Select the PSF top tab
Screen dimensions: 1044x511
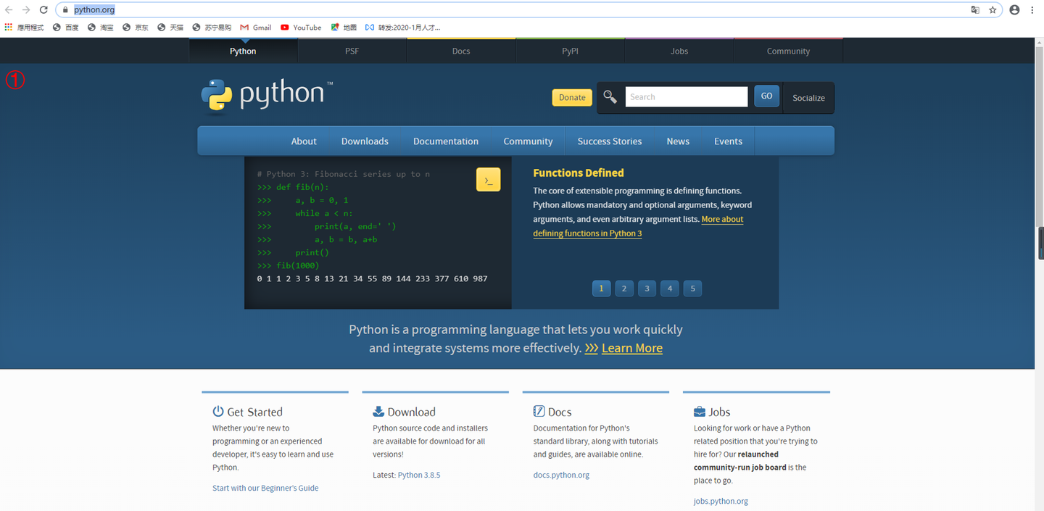click(x=352, y=51)
